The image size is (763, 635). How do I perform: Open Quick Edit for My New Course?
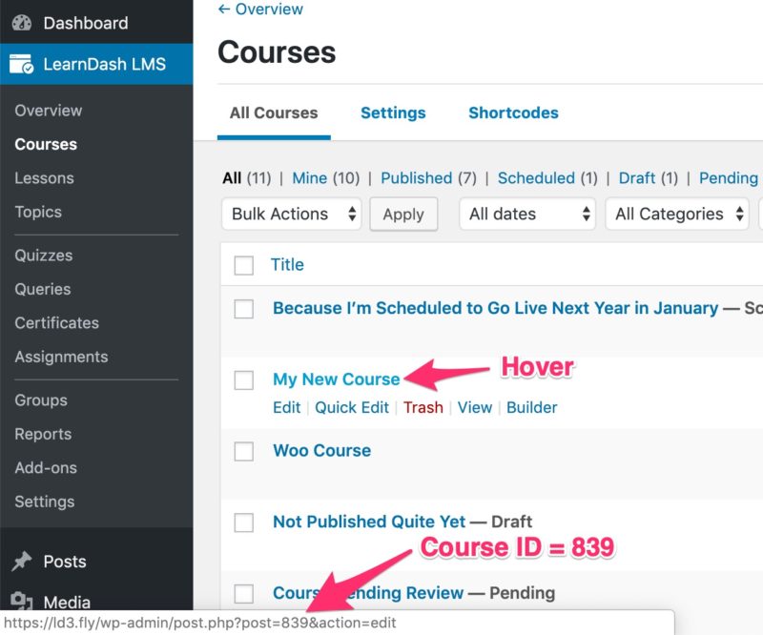tap(352, 407)
